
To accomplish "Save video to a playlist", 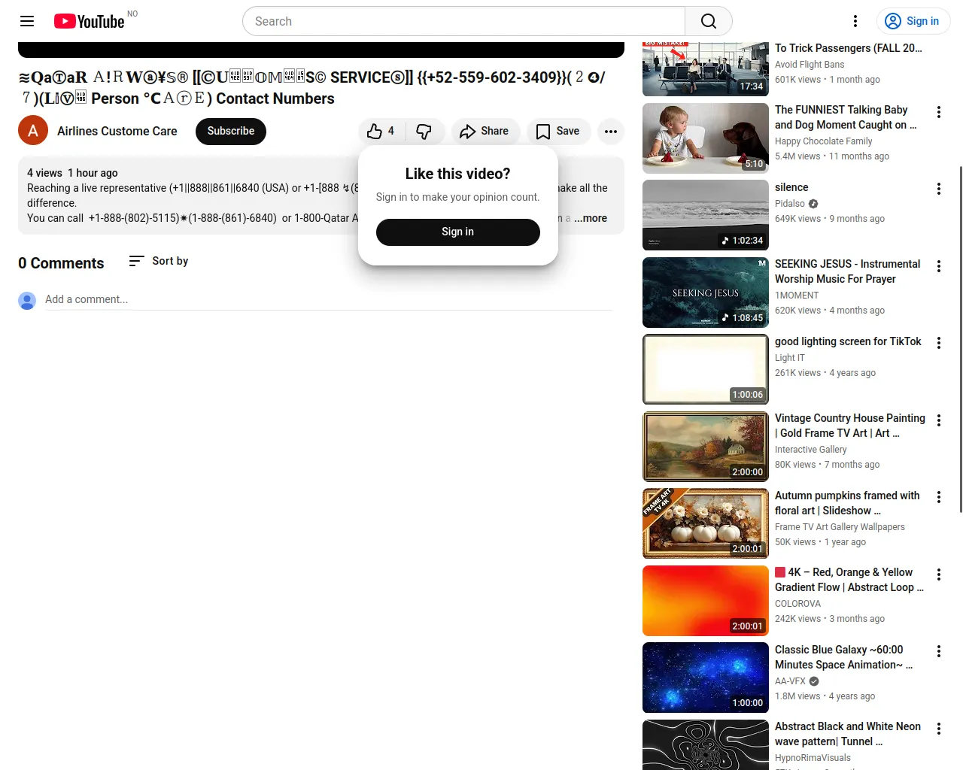I will click(x=557, y=132).
